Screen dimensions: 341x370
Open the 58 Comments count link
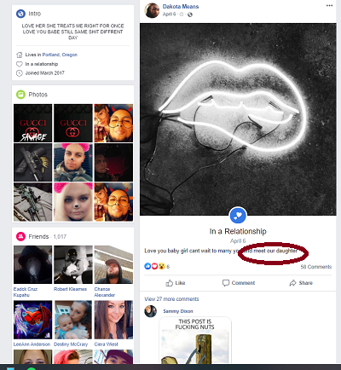point(316,267)
